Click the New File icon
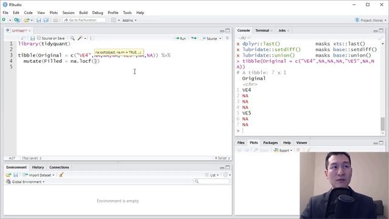The height and width of the screenshot is (219, 389). [4, 20]
